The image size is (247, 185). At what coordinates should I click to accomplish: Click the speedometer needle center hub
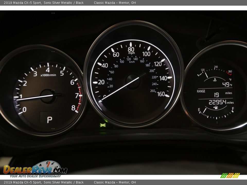coord(133,82)
